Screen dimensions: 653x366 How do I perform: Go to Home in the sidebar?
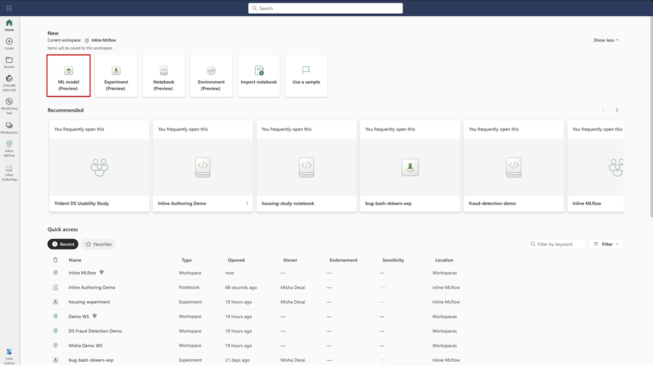pos(9,25)
